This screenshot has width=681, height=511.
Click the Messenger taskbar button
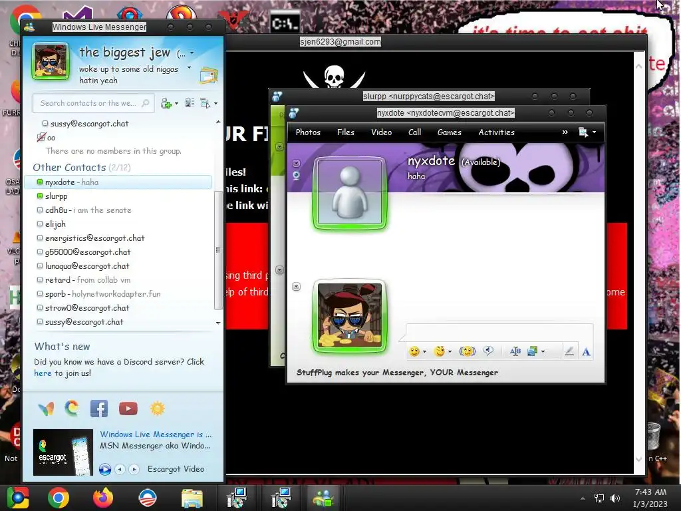[x=323, y=498]
